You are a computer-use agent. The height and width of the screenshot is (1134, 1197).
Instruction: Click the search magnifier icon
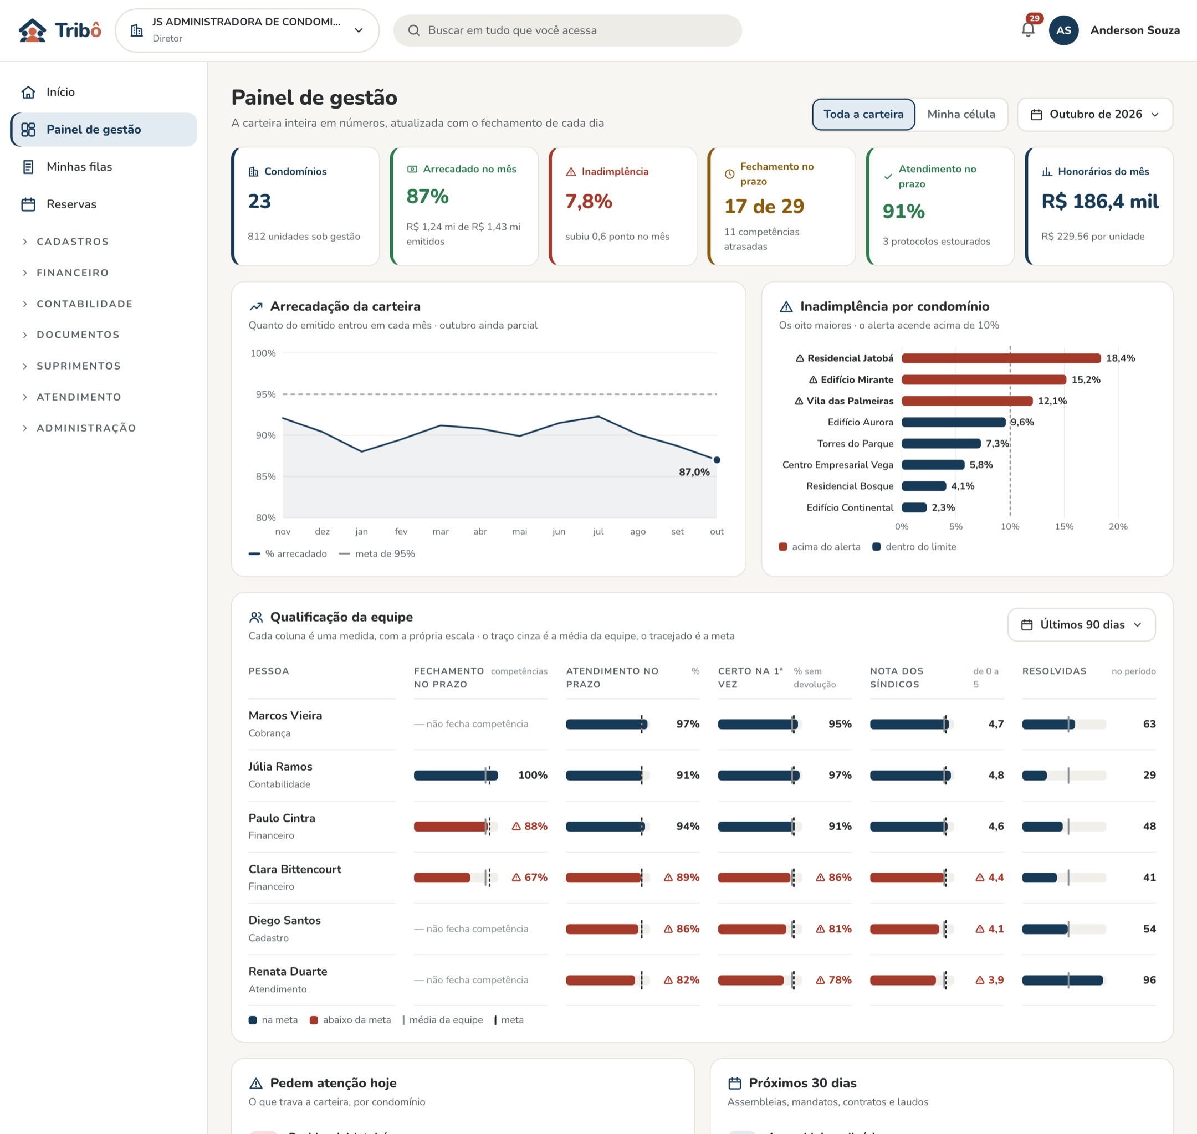tap(413, 30)
